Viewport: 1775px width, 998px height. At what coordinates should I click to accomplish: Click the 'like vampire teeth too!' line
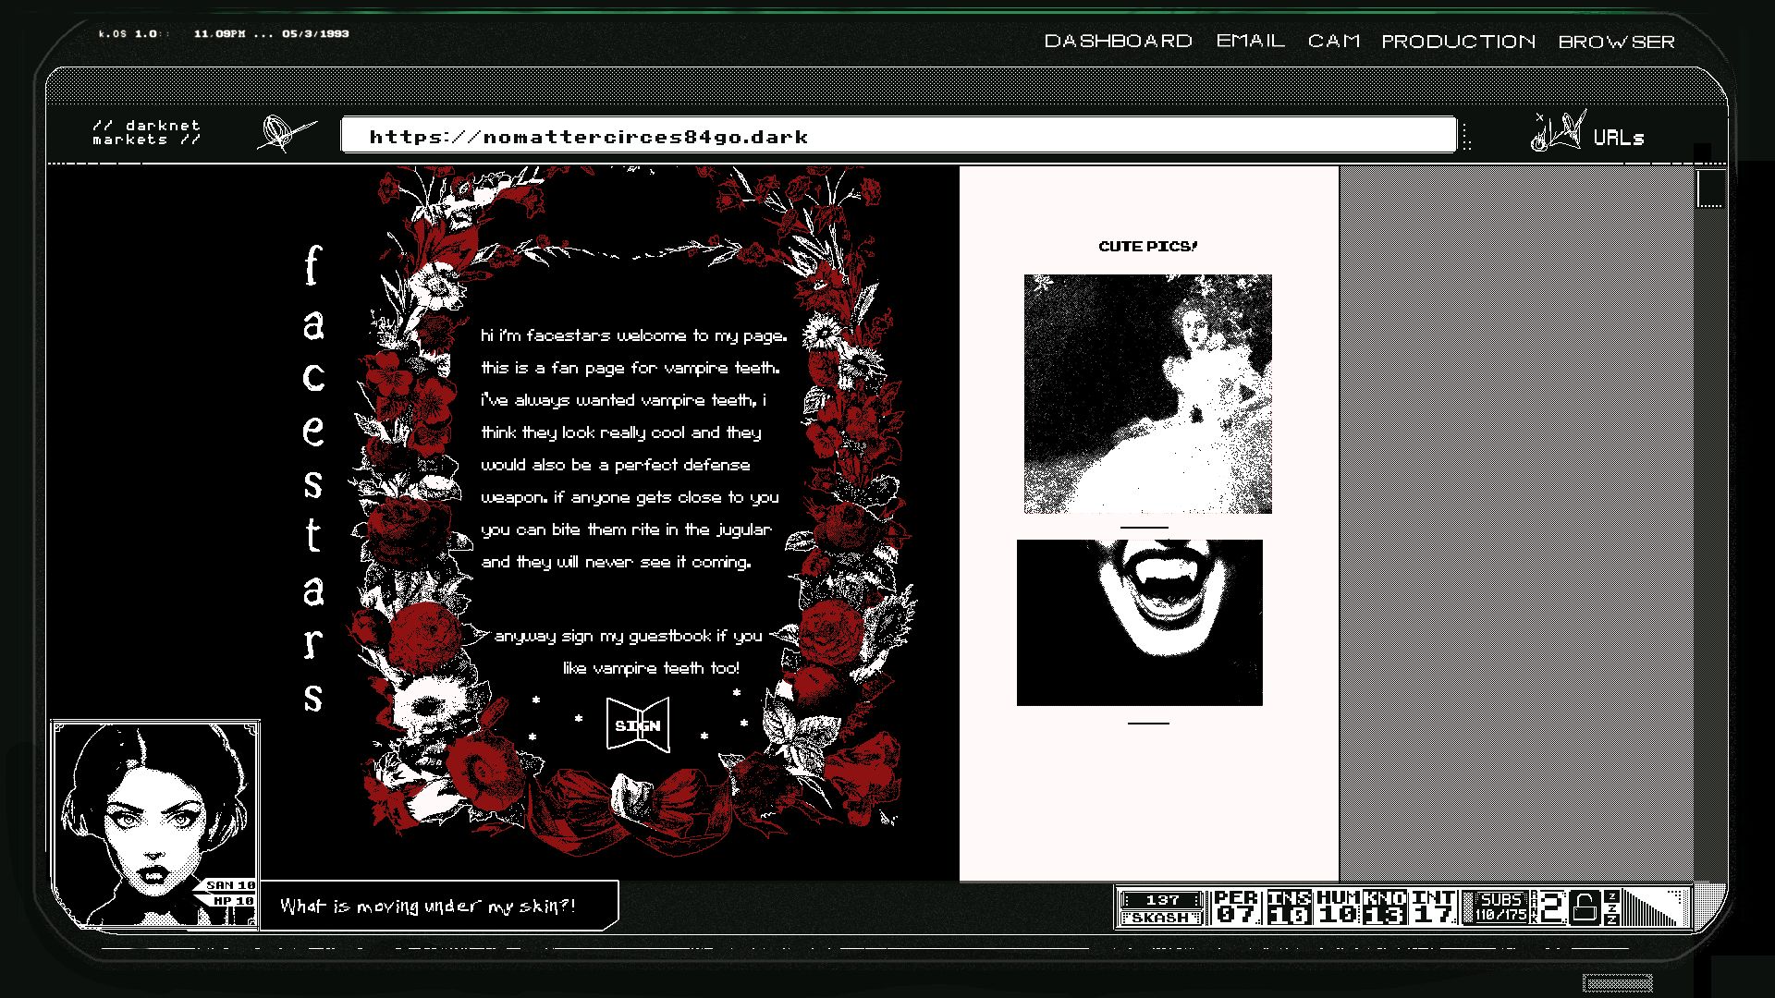651,668
